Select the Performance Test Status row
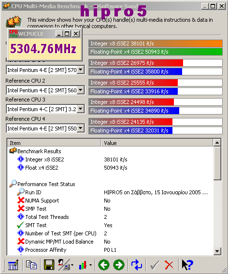The image size is (228, 274). click(110, 184)
